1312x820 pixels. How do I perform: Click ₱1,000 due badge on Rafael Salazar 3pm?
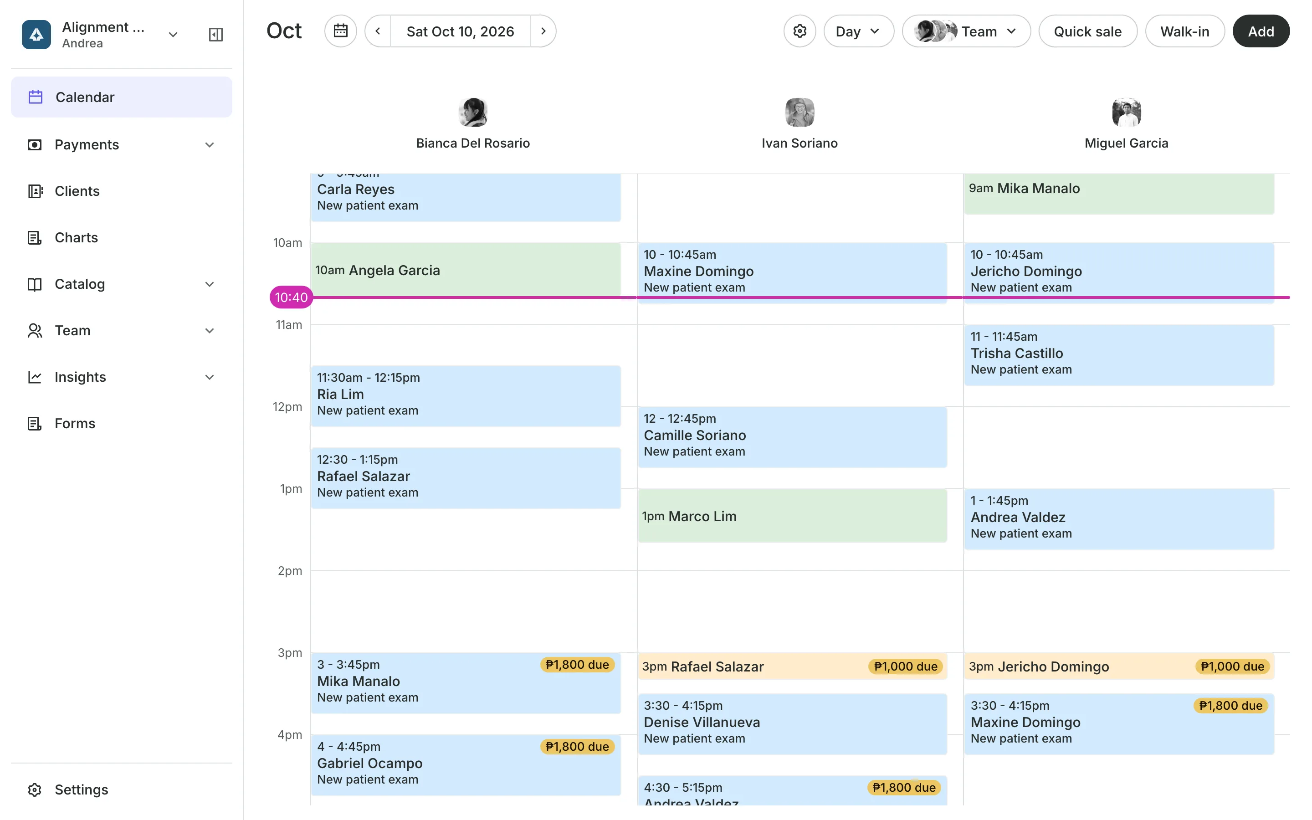pyautogui.click(x=905, y=666)
